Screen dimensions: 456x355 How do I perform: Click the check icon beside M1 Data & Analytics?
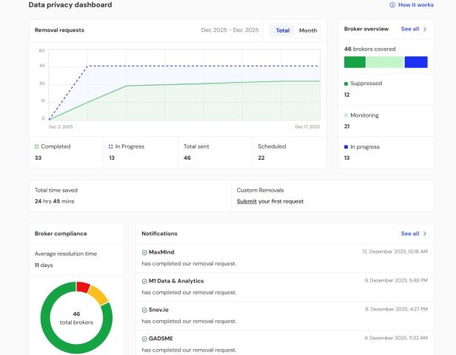(x=144, y=281)
